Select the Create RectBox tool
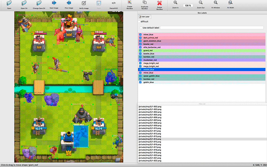This screenshot has height=167, width=267. (x=129, y=2)
